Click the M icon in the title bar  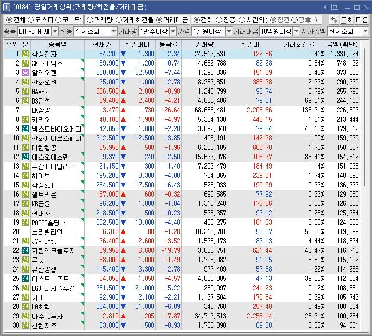(335, 7)
